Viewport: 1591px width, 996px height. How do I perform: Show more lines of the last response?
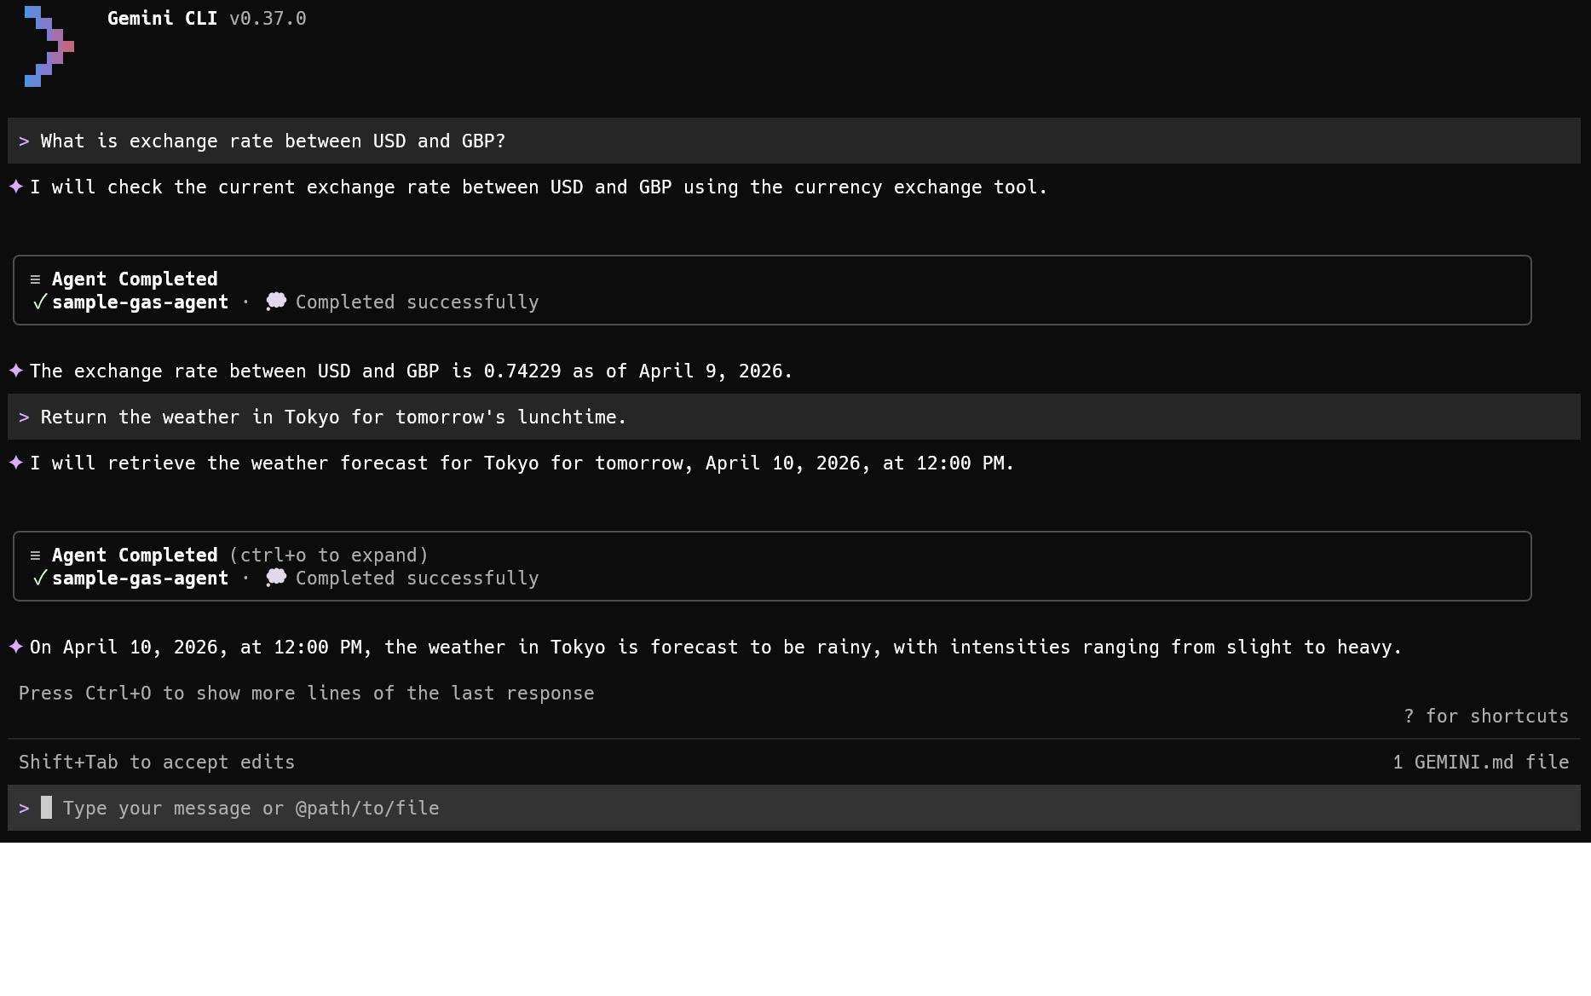pos(306,694)
